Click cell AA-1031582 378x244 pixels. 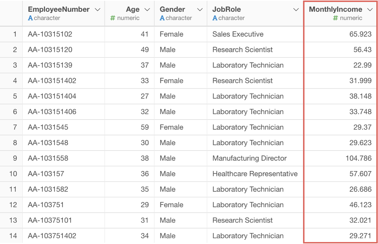64,189
